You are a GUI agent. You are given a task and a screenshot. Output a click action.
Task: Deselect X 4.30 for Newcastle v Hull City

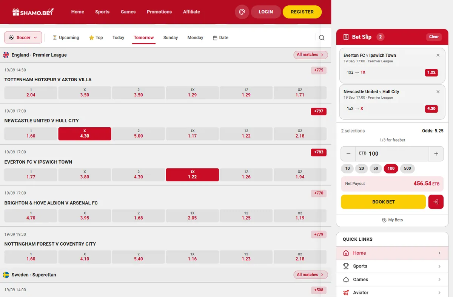[x=85, y=134]
